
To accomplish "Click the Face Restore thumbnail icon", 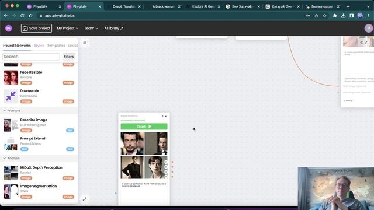I will click(x=11, y=78).
